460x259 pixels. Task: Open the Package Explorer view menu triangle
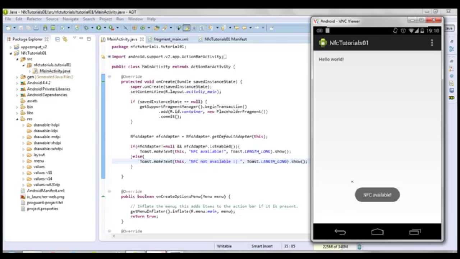point(74,38)
